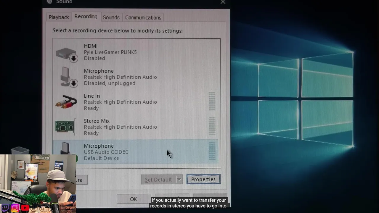Click the Sound window title icon
379x213 pixels.
point(49,2)
